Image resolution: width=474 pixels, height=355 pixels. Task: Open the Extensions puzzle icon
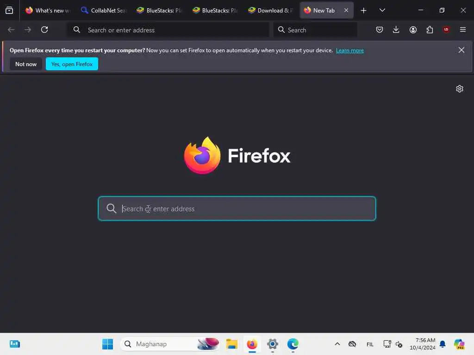[430, 30]
